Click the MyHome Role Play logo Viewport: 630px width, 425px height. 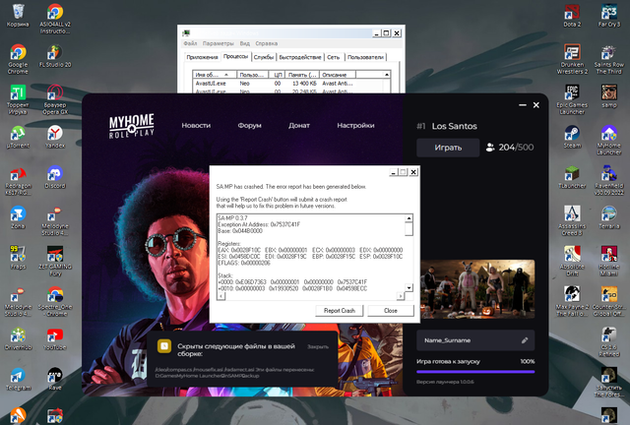[131, 126]
